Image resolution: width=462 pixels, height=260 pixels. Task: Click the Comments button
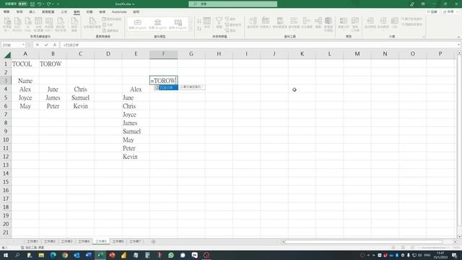pos(432,12)
